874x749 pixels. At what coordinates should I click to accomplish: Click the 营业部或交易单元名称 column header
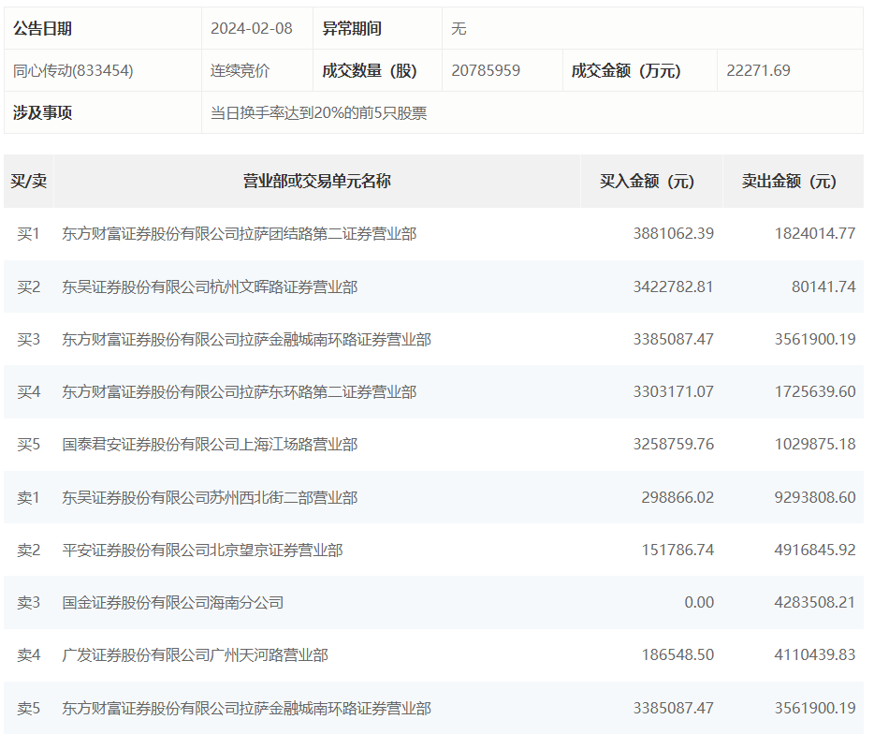(316, 182)
